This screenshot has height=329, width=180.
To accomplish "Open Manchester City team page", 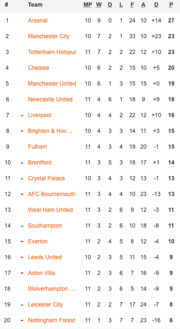I will [x=48, y=36].
